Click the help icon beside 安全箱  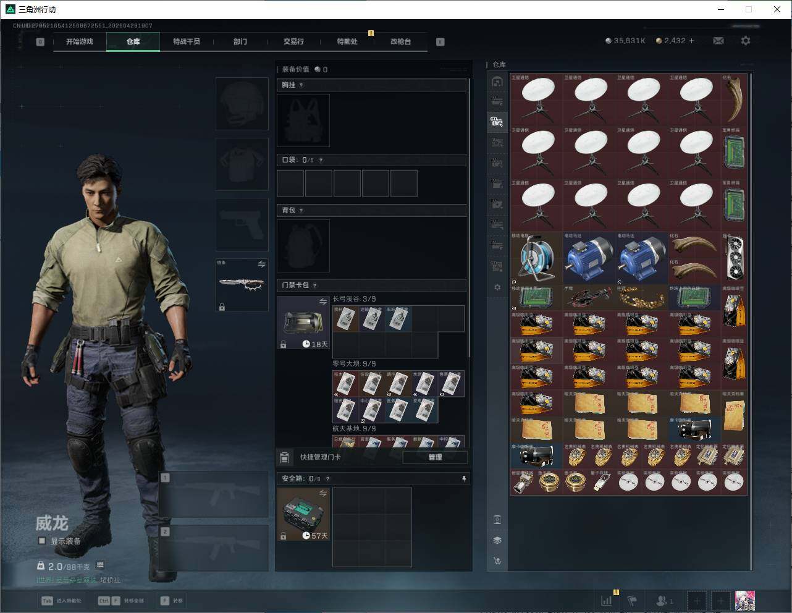click(327, 479)
